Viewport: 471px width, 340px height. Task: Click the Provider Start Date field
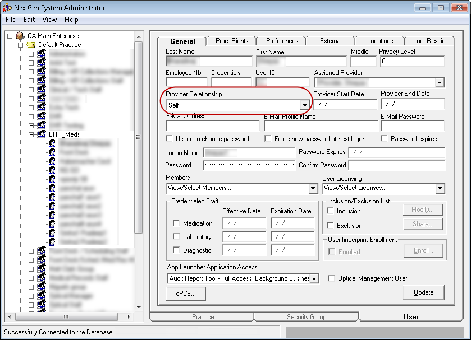point(345,104)
